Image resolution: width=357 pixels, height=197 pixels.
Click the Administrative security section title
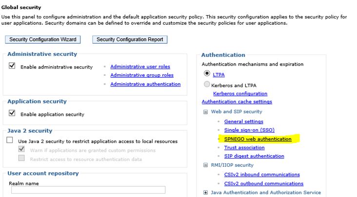click(x=42, y=54)
